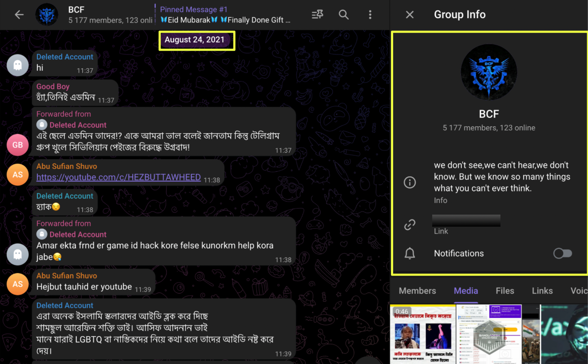The height and width of the screenshot is (364, 588).
Task: Click the Abu Sufian Shuvo sender name
Action: (x=67, y=166)
